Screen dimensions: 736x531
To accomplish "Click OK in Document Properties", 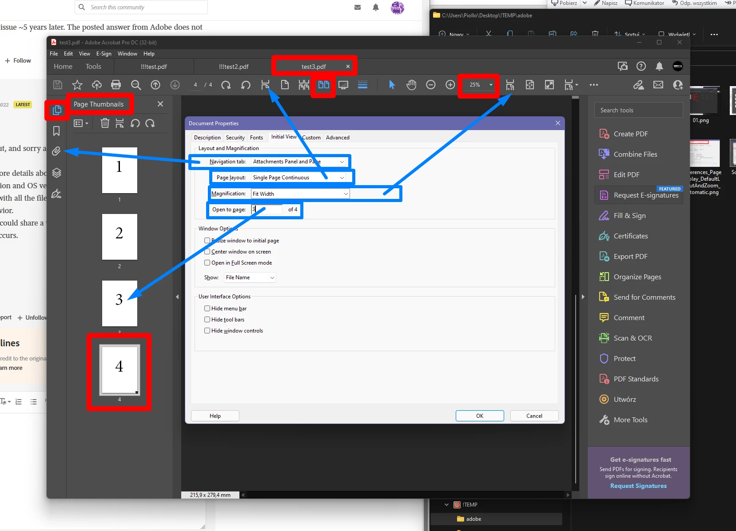I will pos(480,416).
